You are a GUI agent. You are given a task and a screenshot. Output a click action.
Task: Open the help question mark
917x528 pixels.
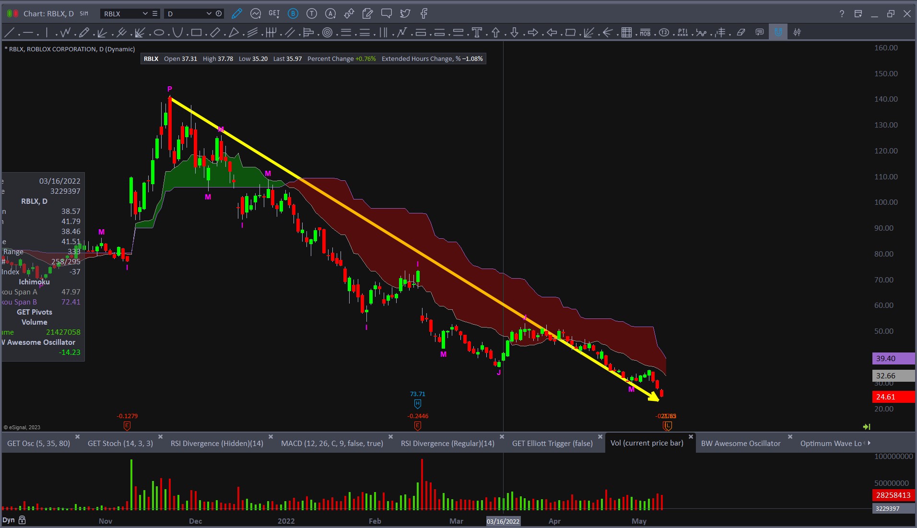[842, 14]
